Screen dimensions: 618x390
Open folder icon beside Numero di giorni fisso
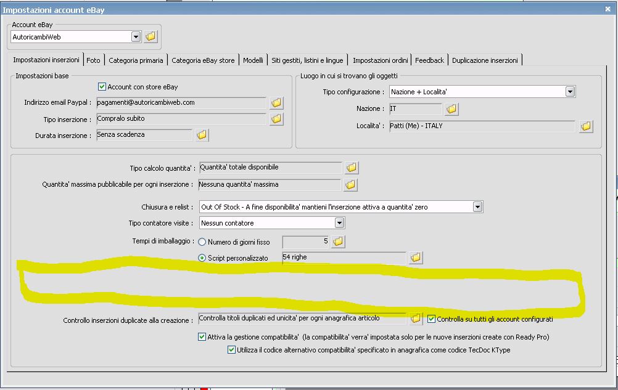point(338,242)
